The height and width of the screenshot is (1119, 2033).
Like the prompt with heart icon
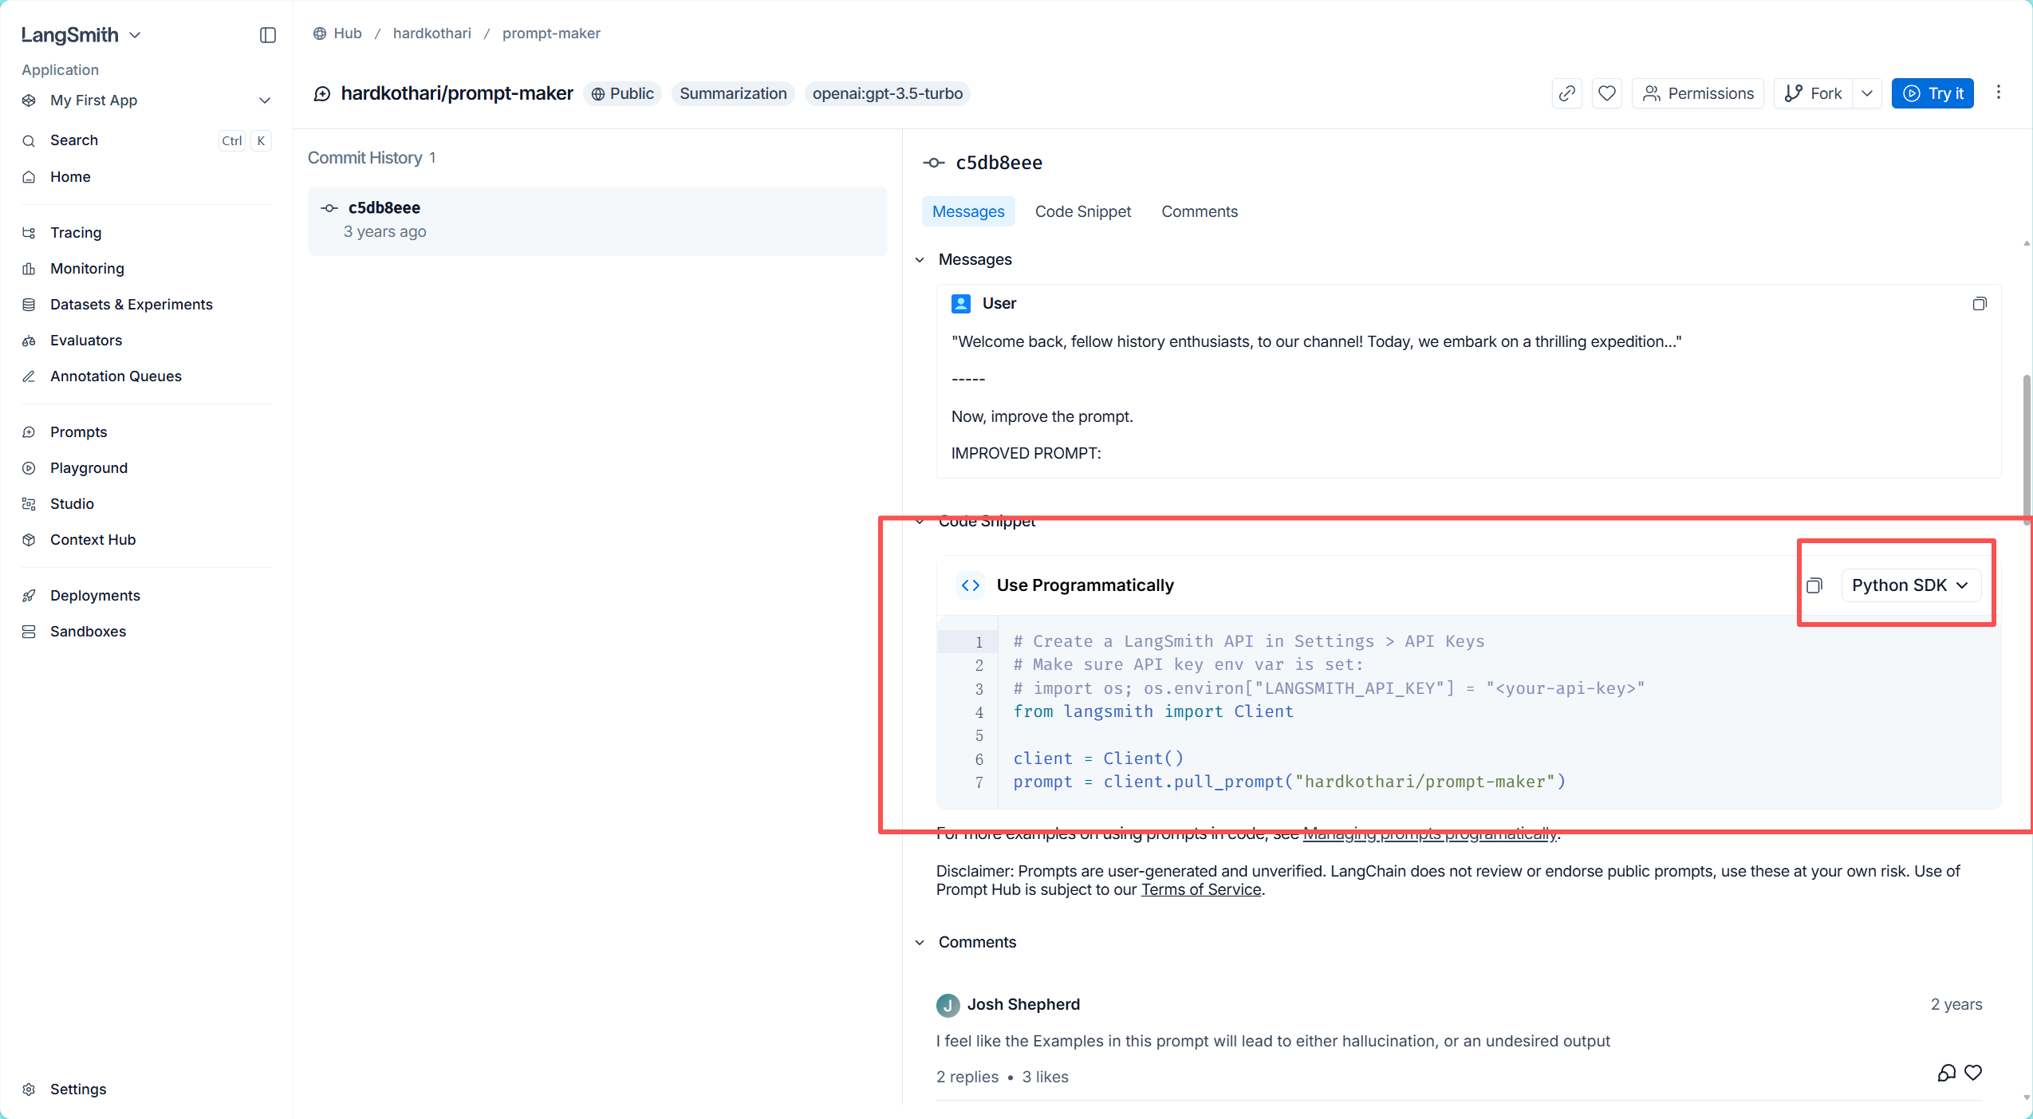1607,93
